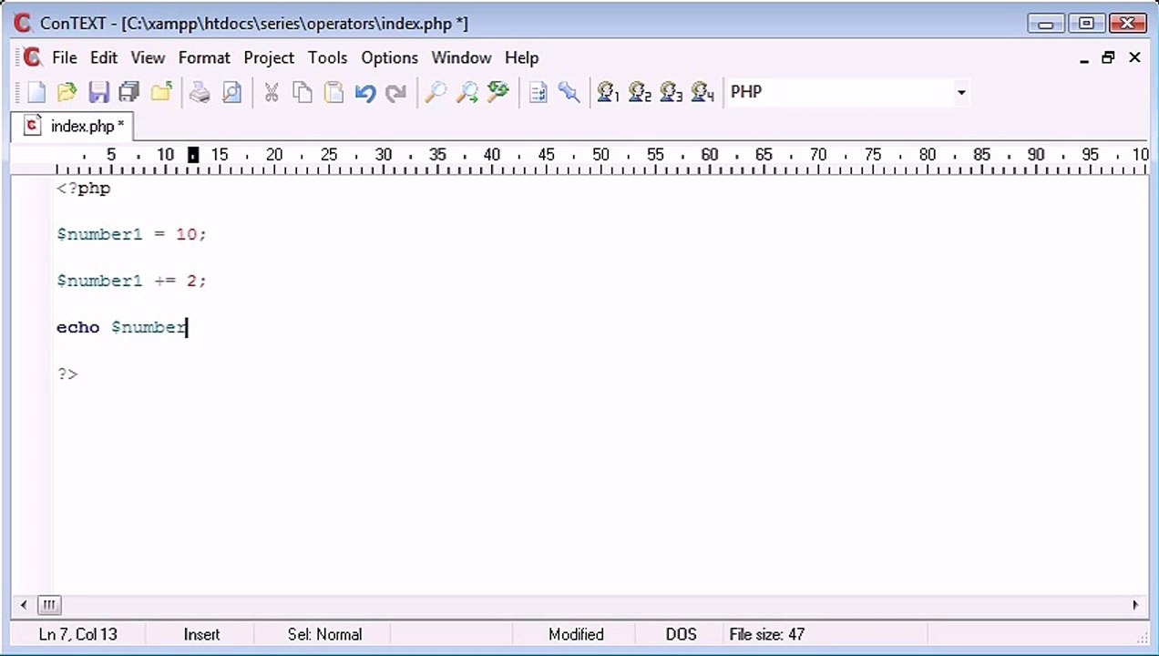Save the file with the floppy disk icon
Viewport: 1159px width, 656px height.
pyautogui.click(x=98, y=92)
